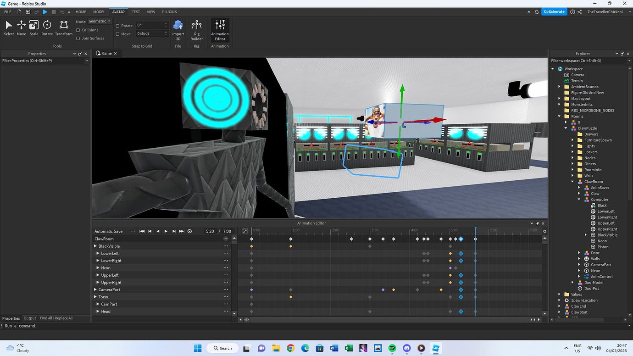Screen dimensions: 633x356
Task: Switch to the Output panel tab
Action: 30,318
